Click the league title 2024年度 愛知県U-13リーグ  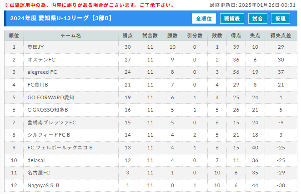[x=50, y=18]
